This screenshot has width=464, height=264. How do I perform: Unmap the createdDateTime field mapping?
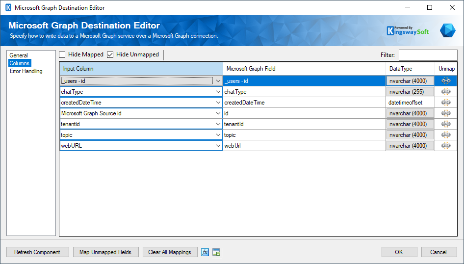[446, 103]
